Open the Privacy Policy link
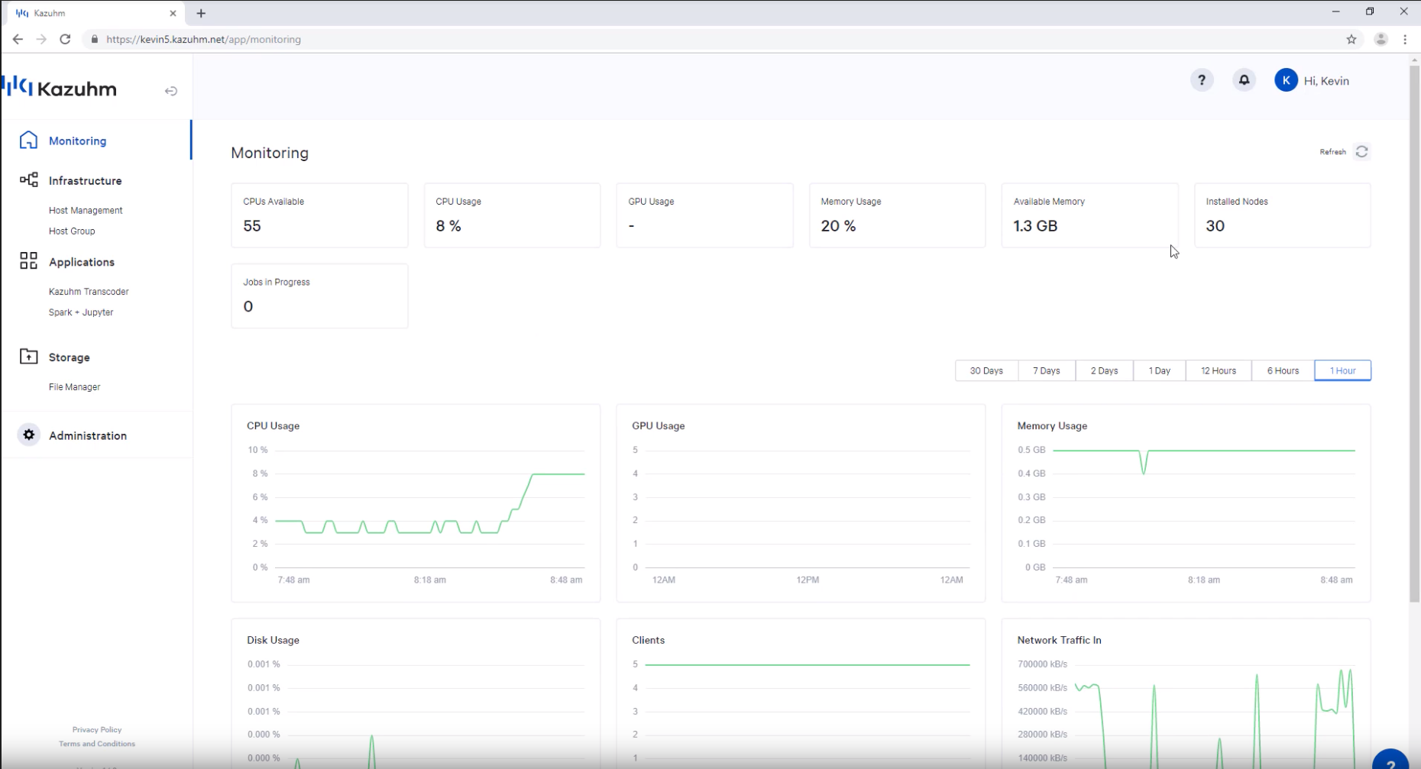The width and height of the screenshot is (1421, 769). 97,729
